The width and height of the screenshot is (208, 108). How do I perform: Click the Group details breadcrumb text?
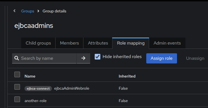(54, 11)
